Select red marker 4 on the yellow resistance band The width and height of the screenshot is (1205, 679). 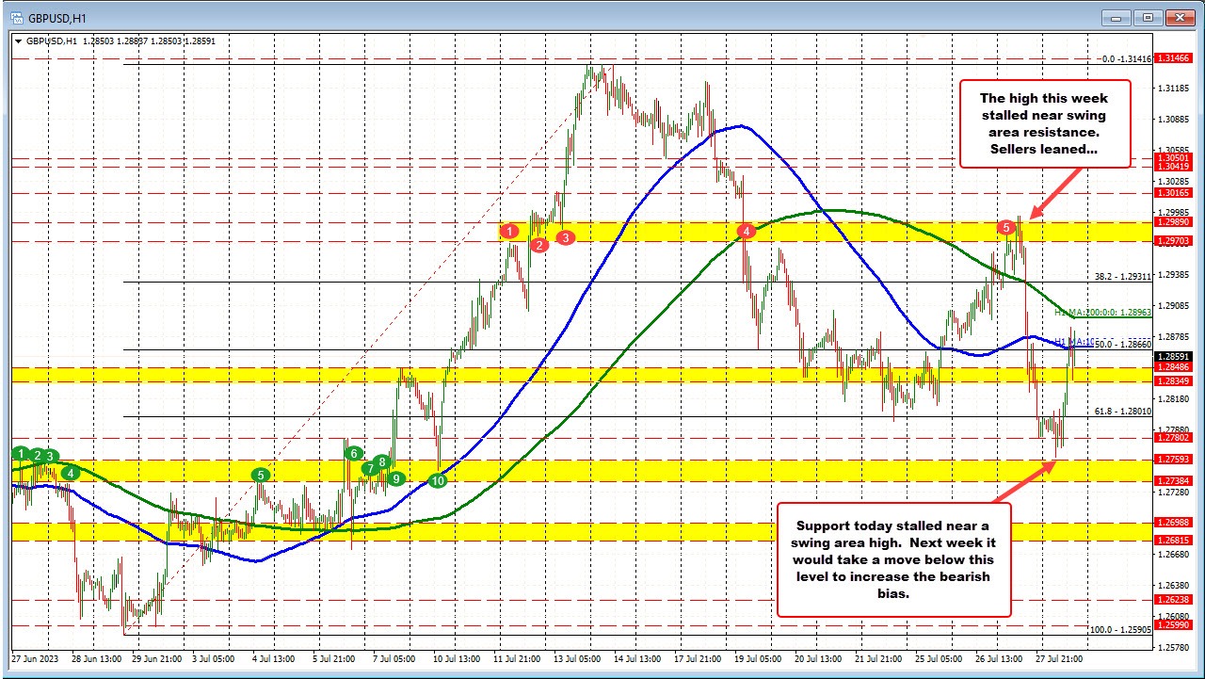click(x=747, y=230)
